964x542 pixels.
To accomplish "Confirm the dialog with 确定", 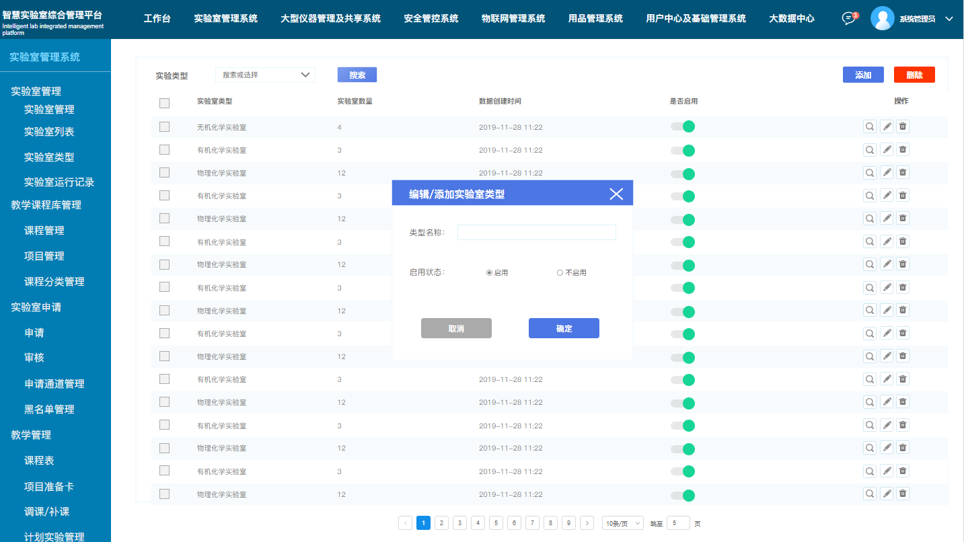I will pos(564,328).
